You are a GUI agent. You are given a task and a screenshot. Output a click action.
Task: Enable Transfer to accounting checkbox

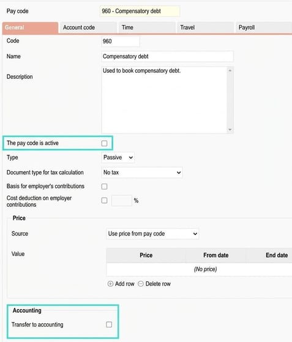tap(109, 324)
